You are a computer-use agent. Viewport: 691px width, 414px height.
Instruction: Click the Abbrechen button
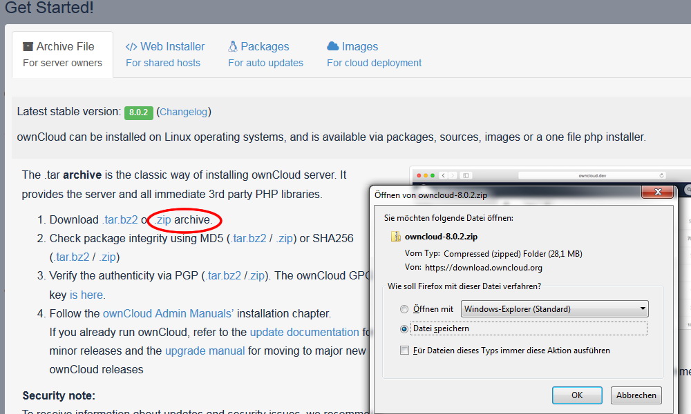[x=636, y=395]
